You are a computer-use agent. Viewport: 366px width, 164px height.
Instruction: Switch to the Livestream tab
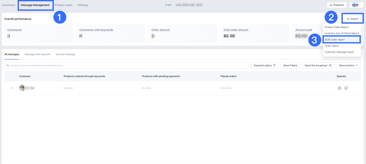pos(8,5)
